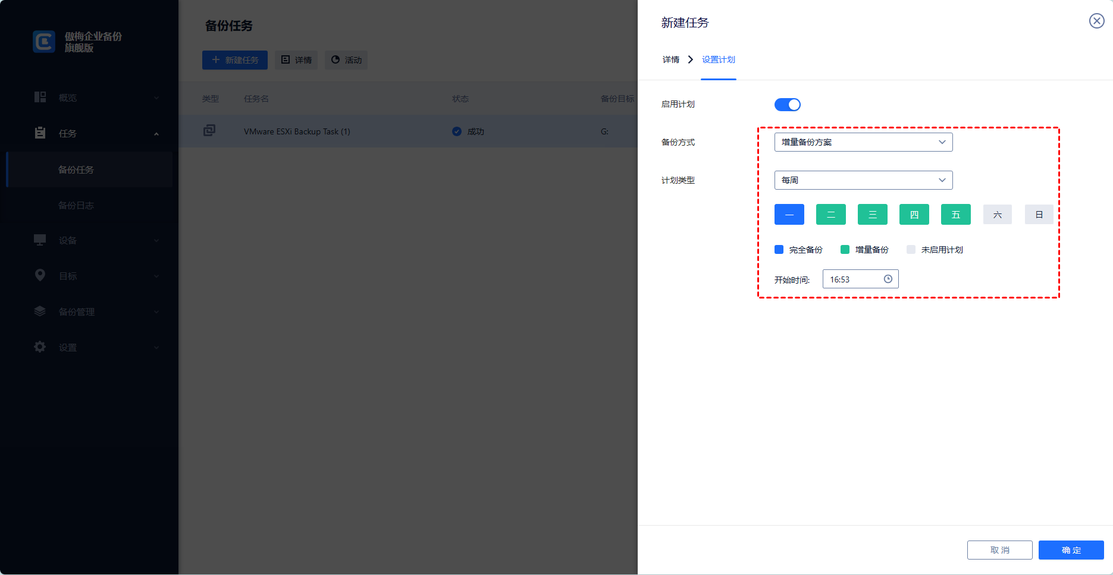
Task: Toggle Sunday (日) in the weekly schedule
Action: click(x=1039, y=215)
